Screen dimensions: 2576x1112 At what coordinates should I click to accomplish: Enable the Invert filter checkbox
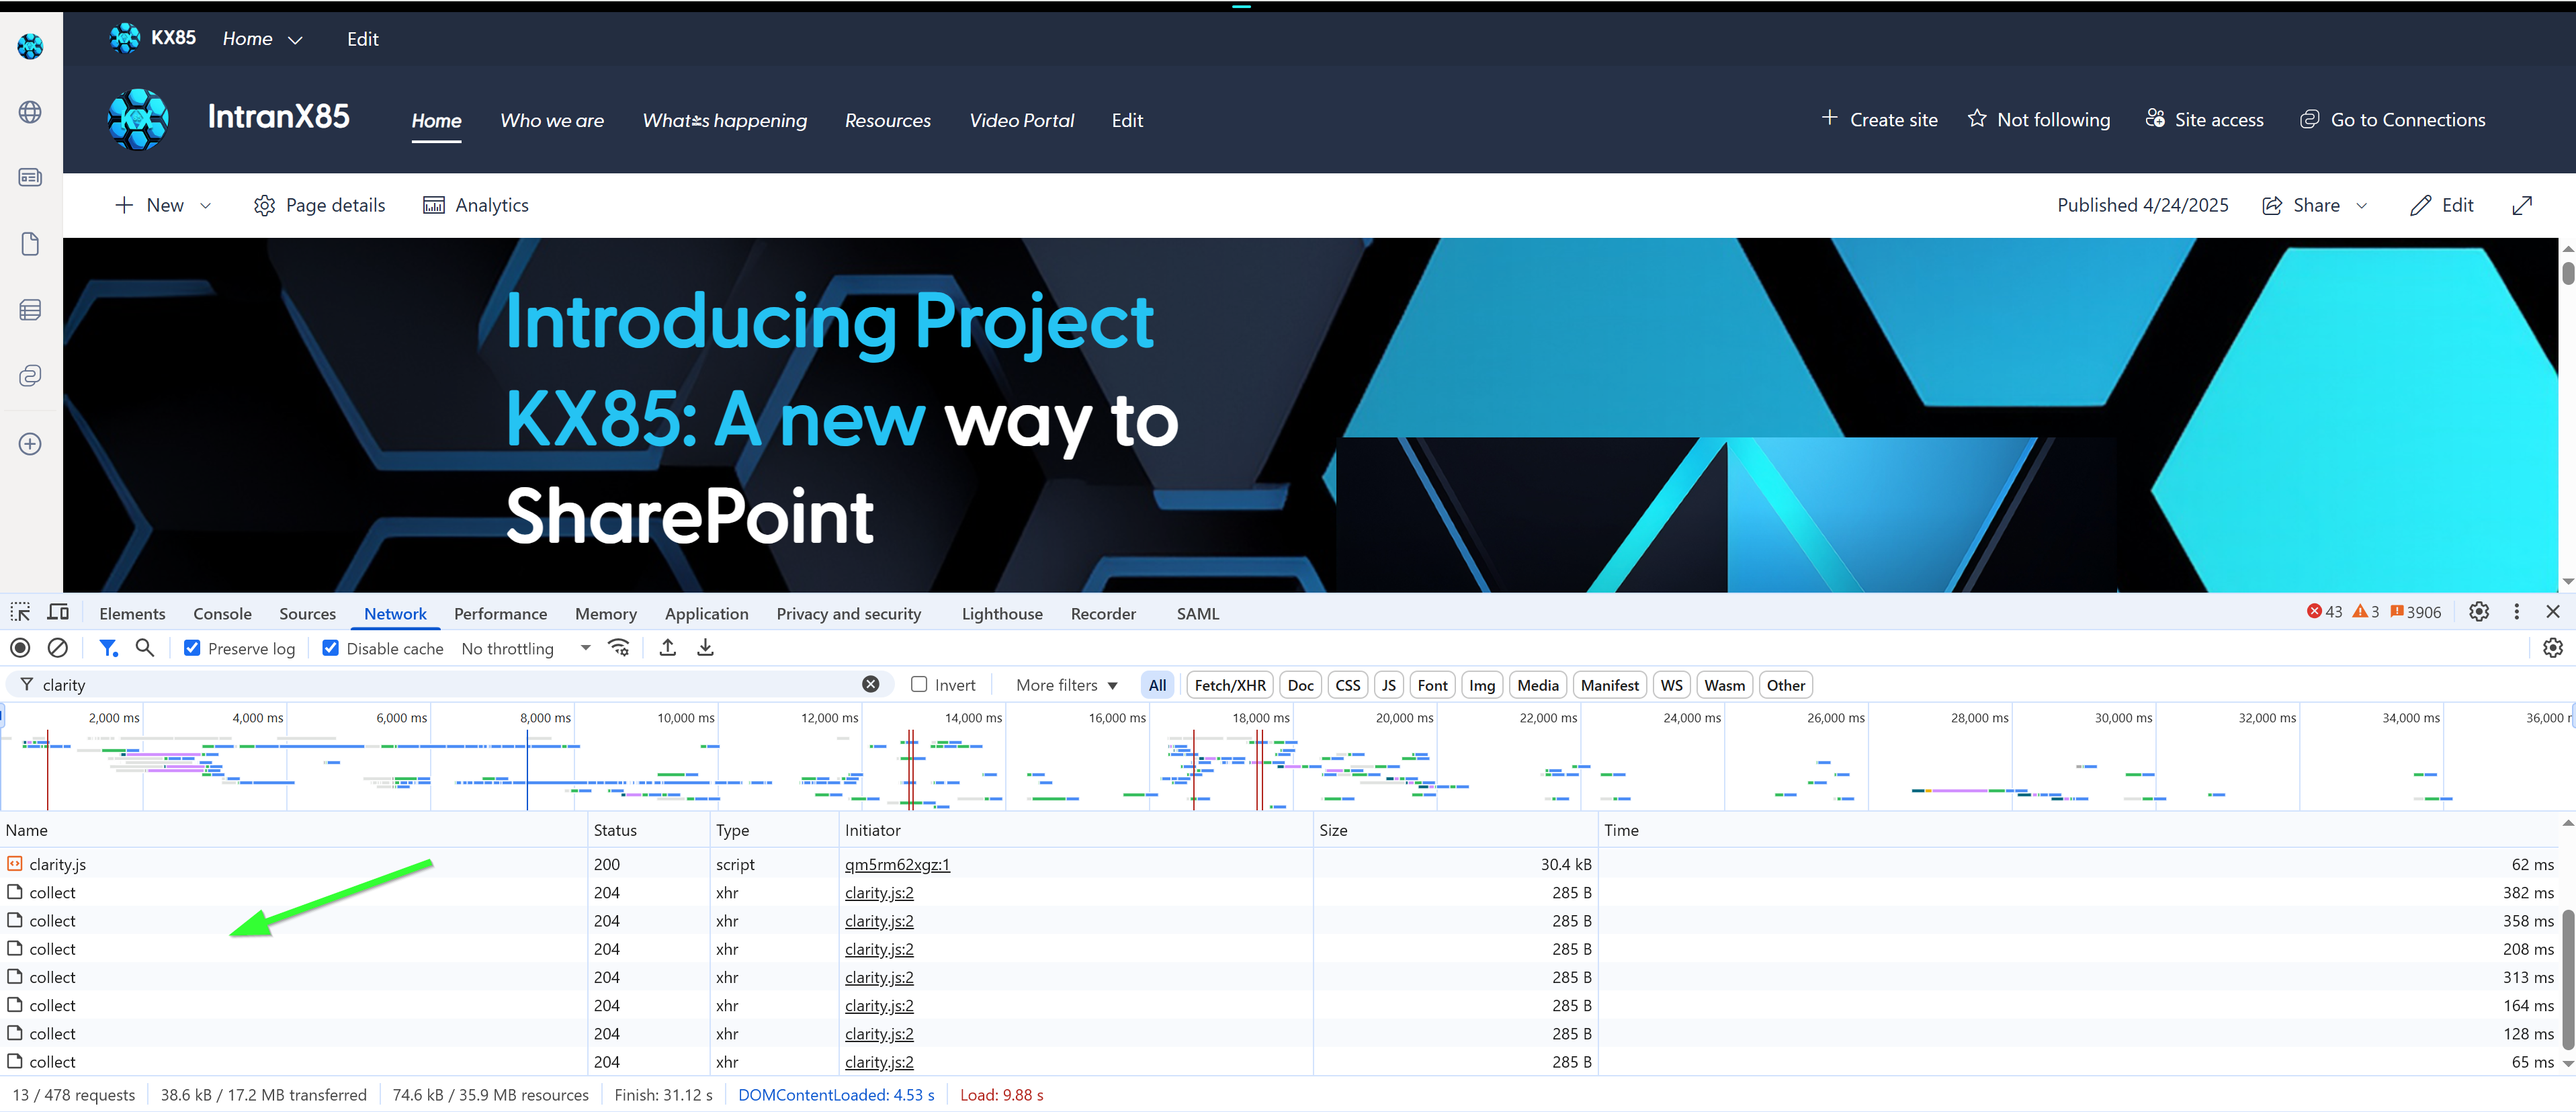pyautogui.click(x=919, y=684)
